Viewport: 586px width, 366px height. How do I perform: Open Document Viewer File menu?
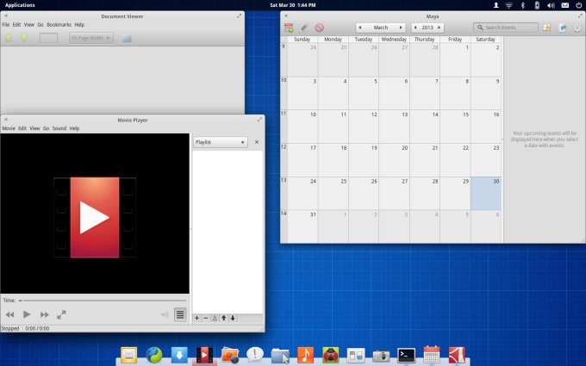6,25
